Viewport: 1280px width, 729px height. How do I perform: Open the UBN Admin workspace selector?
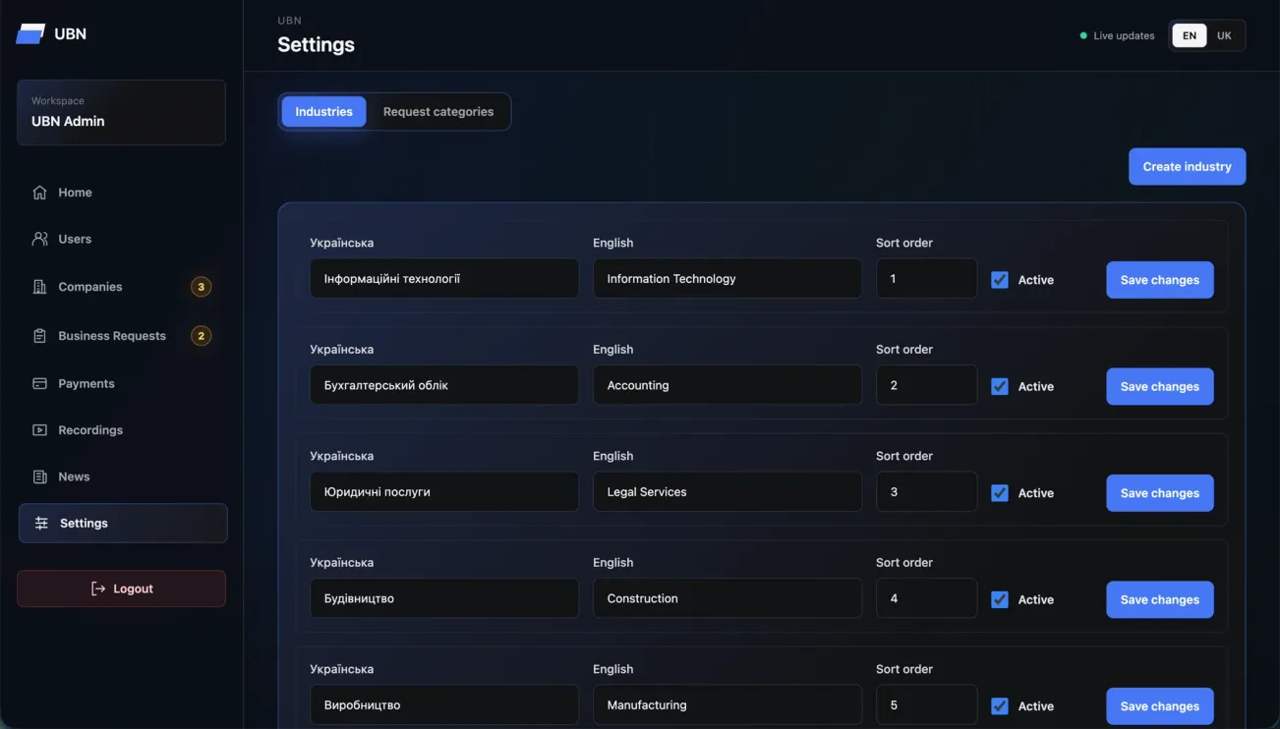[x=121, y=112]
